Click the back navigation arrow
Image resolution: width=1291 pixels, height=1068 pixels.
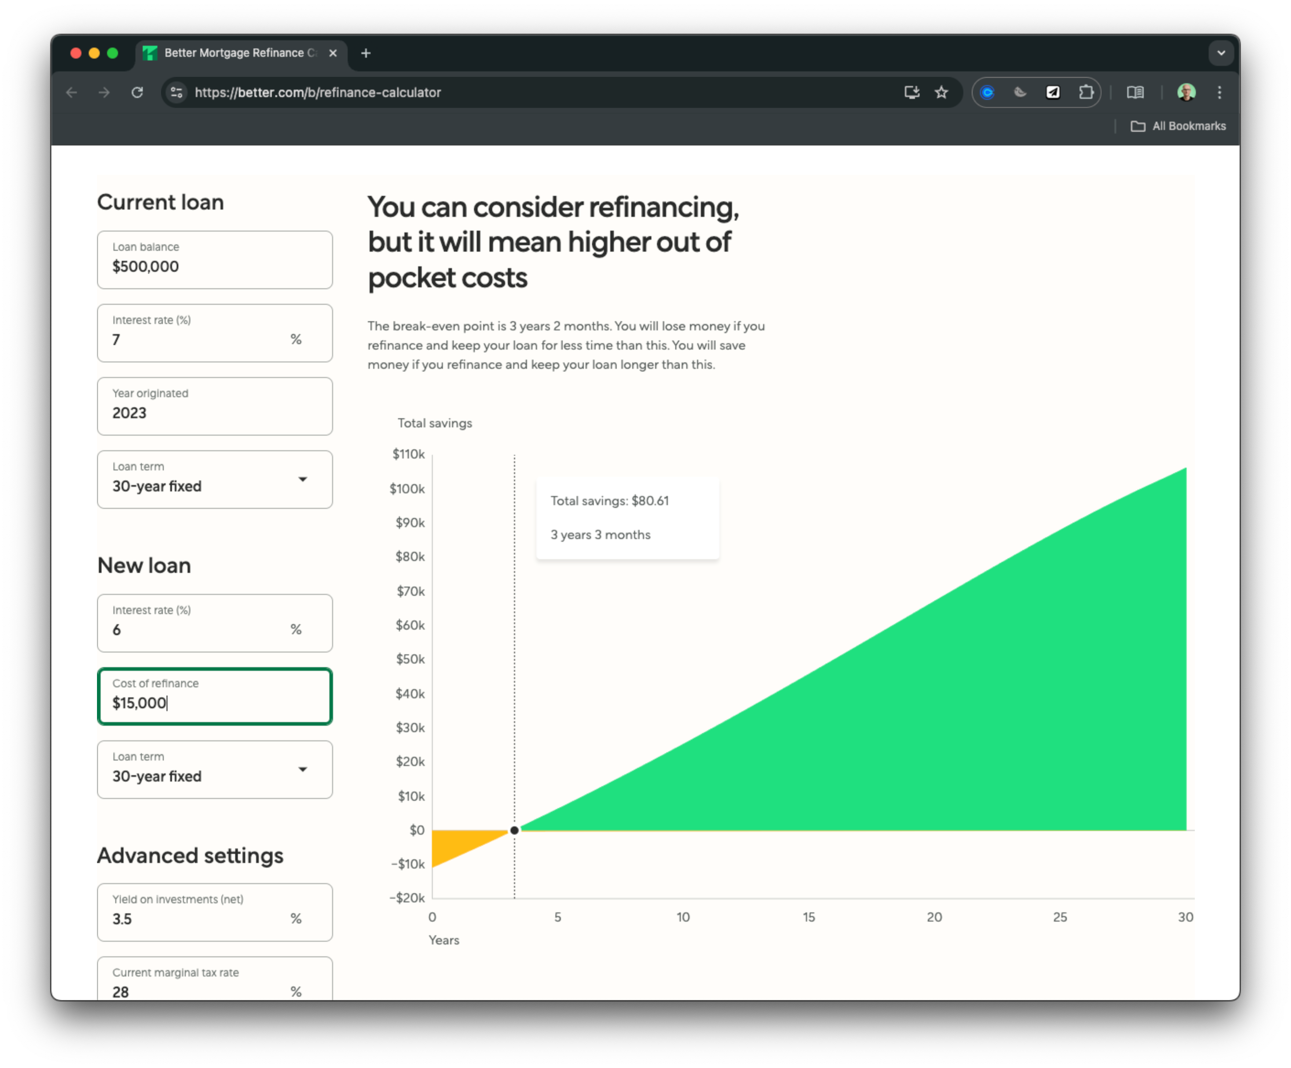pyautogui.click(x=72, y=92)
